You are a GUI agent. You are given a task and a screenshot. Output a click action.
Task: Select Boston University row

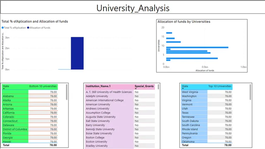point(120,142)
